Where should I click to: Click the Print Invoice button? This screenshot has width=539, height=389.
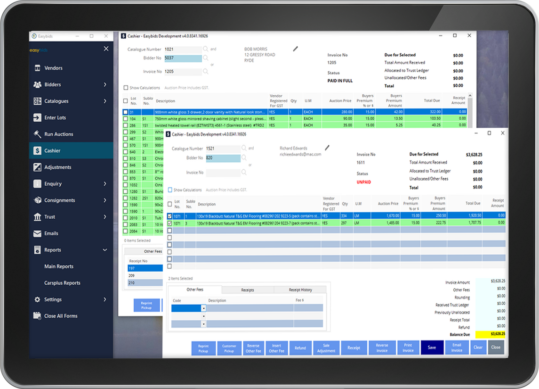tap(408, 348)
